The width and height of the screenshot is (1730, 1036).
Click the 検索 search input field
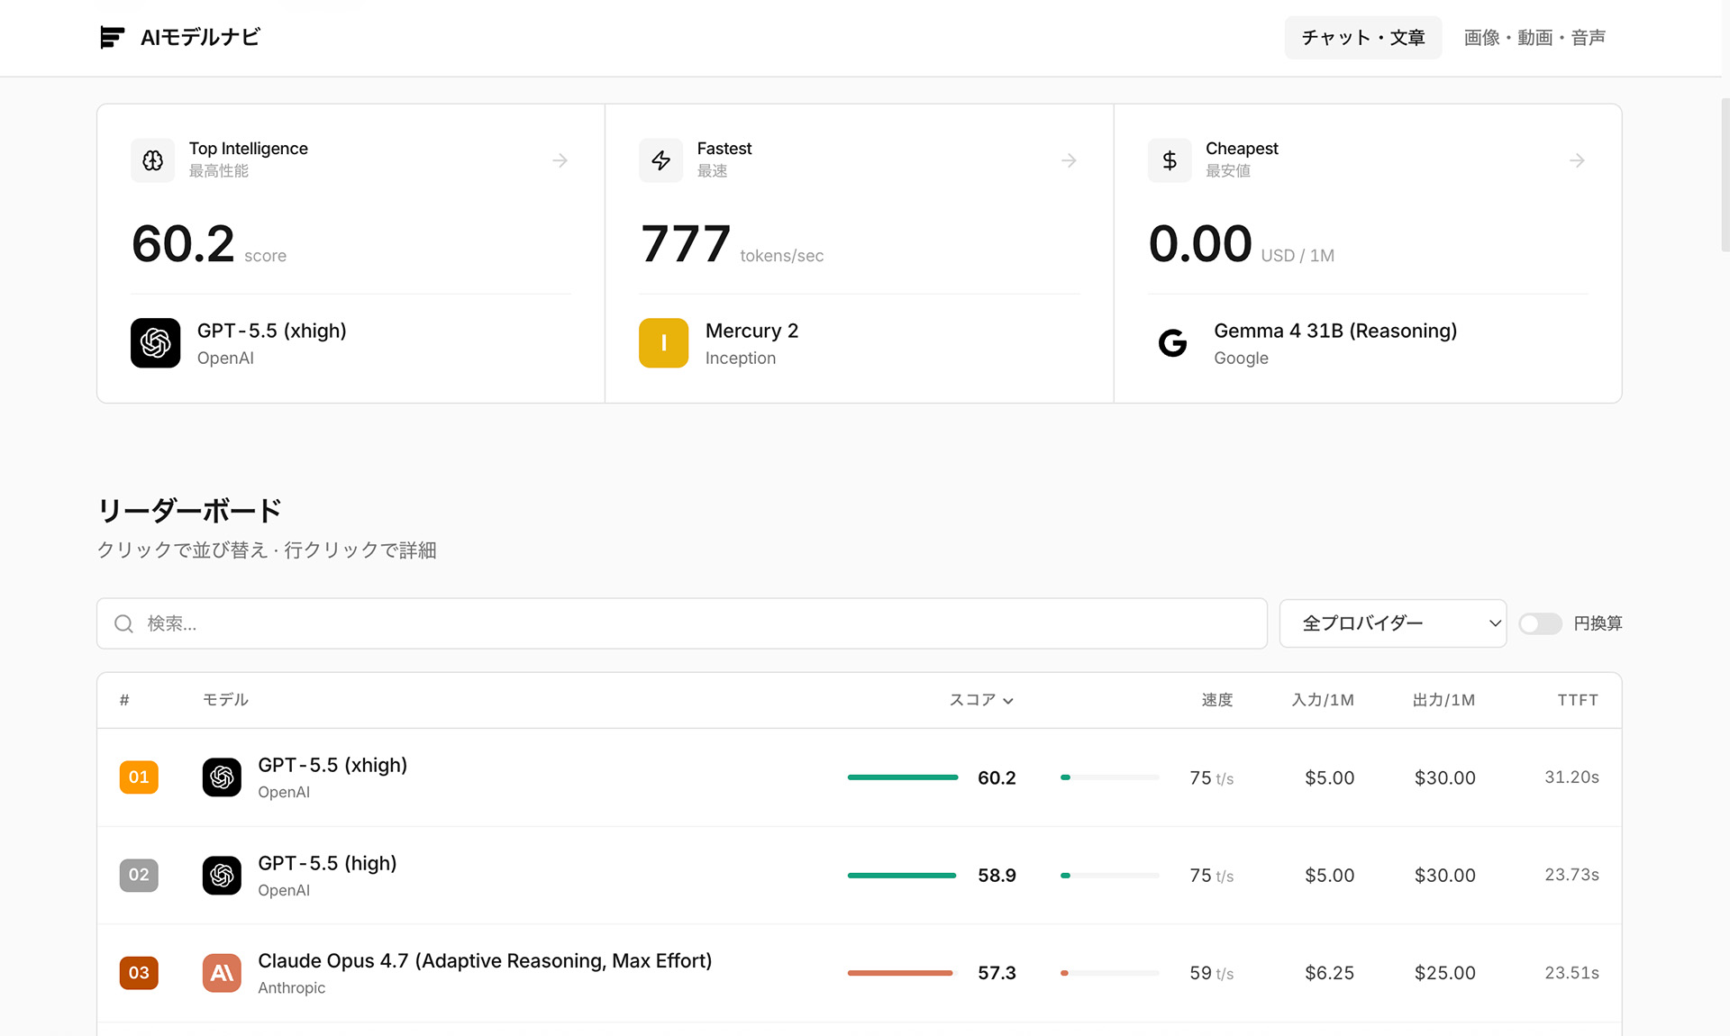[682, 623]
